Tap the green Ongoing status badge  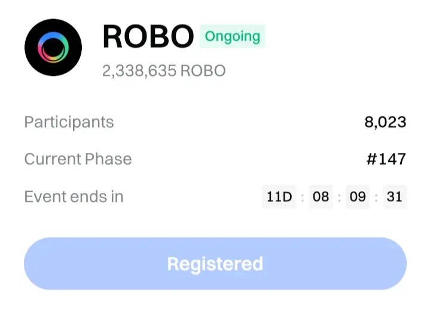click(x=232, y=36)
